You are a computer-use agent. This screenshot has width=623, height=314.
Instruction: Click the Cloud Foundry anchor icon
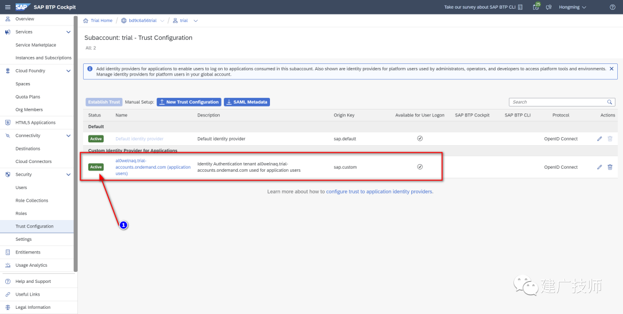(7, 71)
